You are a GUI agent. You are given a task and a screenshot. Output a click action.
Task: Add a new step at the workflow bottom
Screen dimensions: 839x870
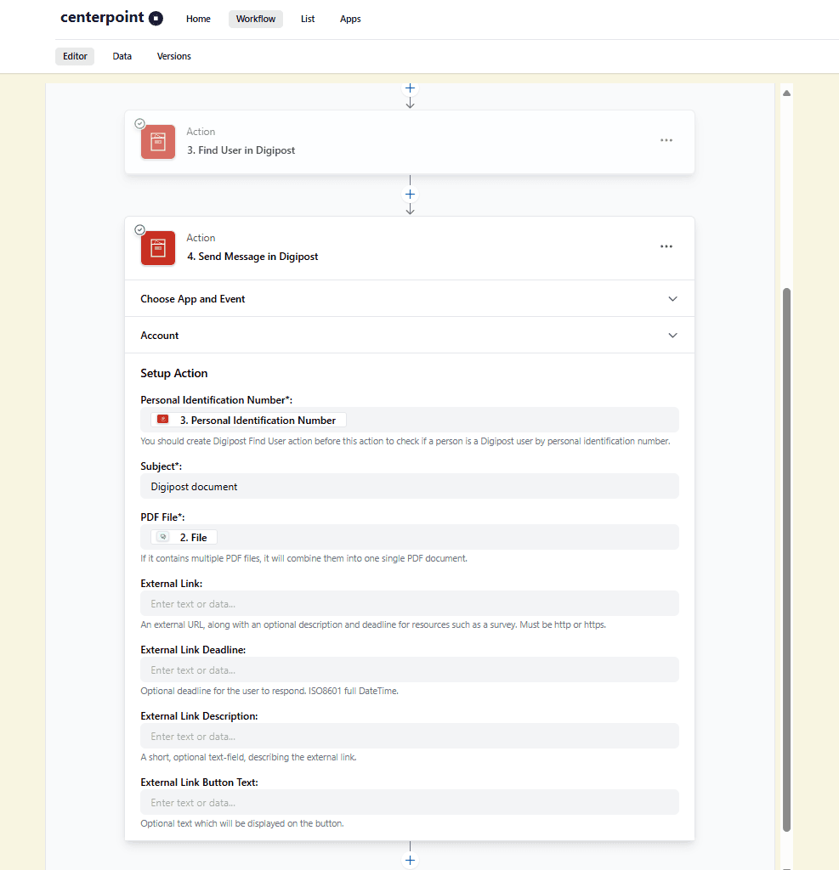(x=410, y=860)
